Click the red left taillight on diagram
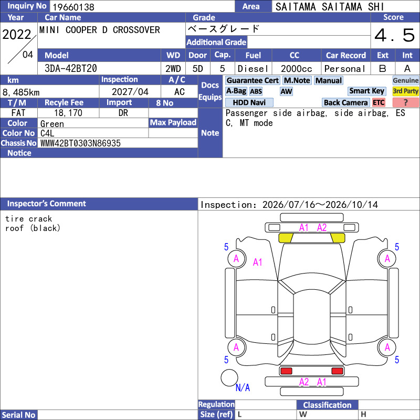This screenshot has width=420, height=420. click(286, 371)
